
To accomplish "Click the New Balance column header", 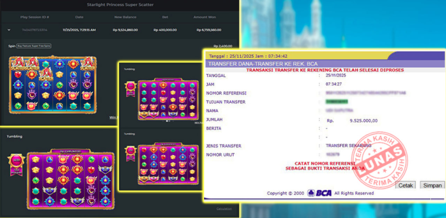I will 125,17.
